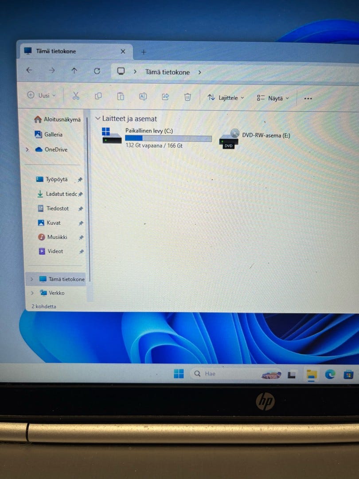Expand OneDrive in the navigation pane

click(x=27, y=149)
